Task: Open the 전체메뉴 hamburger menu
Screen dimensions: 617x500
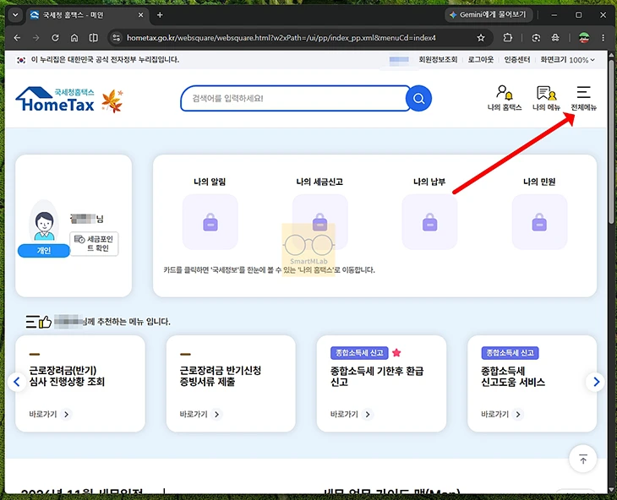Action: coord(583,98)
